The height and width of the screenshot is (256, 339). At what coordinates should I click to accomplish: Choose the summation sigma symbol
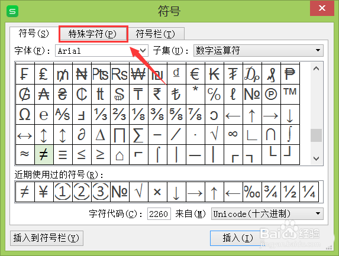138,135
